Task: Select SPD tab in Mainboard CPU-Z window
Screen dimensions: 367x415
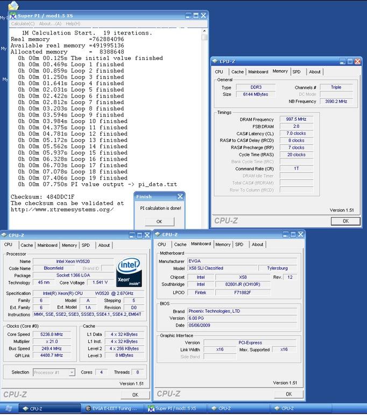Action: point(239,245)
